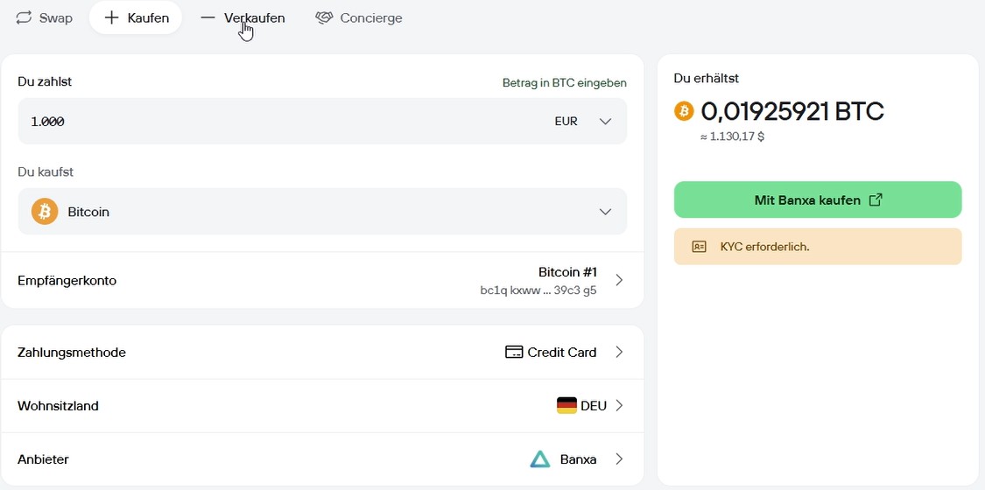Click the ≈ 1.130,17 $ value

(x=733, y=136)
